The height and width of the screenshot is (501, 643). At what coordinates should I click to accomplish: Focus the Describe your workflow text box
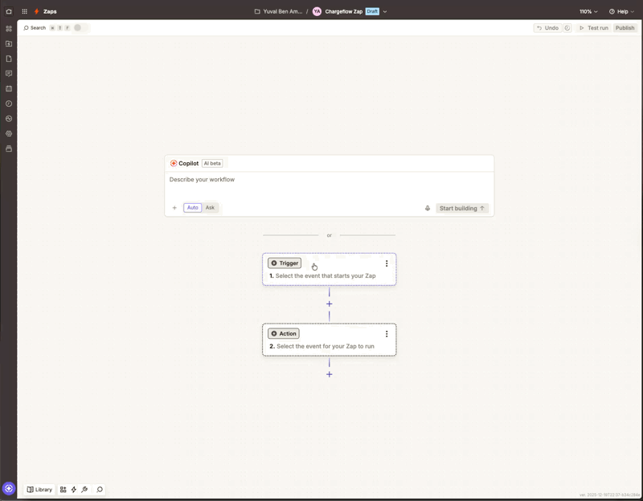click(x=329, y=185)
